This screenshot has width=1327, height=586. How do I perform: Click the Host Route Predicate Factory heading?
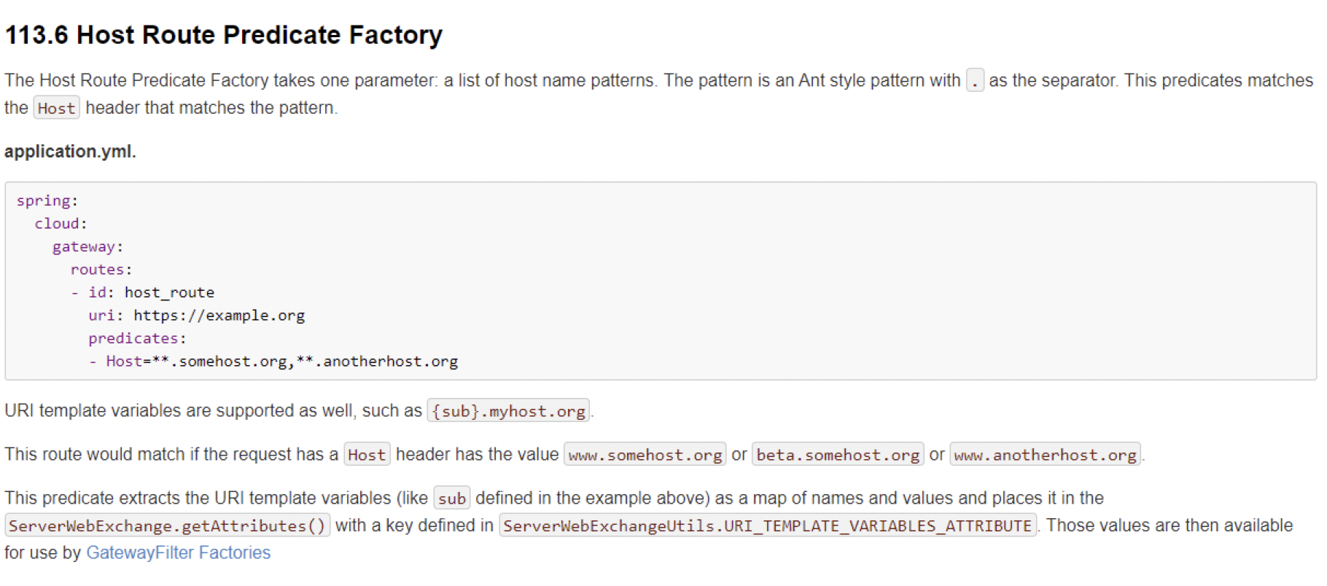coord(223,35)
